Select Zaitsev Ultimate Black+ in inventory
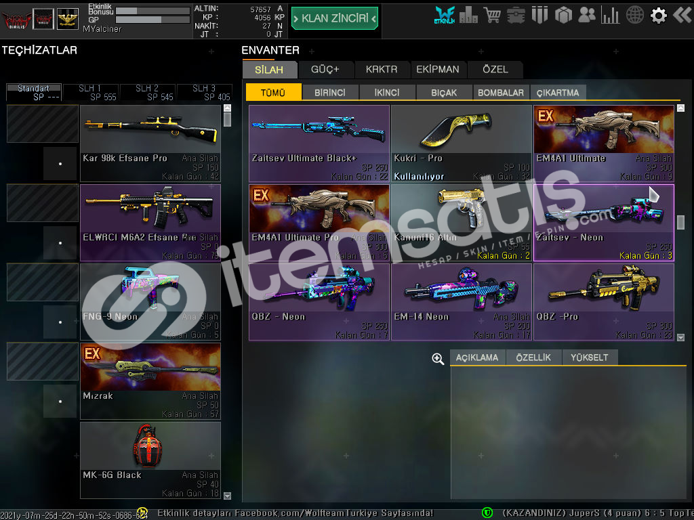This screenshot has width=694, height=520. 319,144
